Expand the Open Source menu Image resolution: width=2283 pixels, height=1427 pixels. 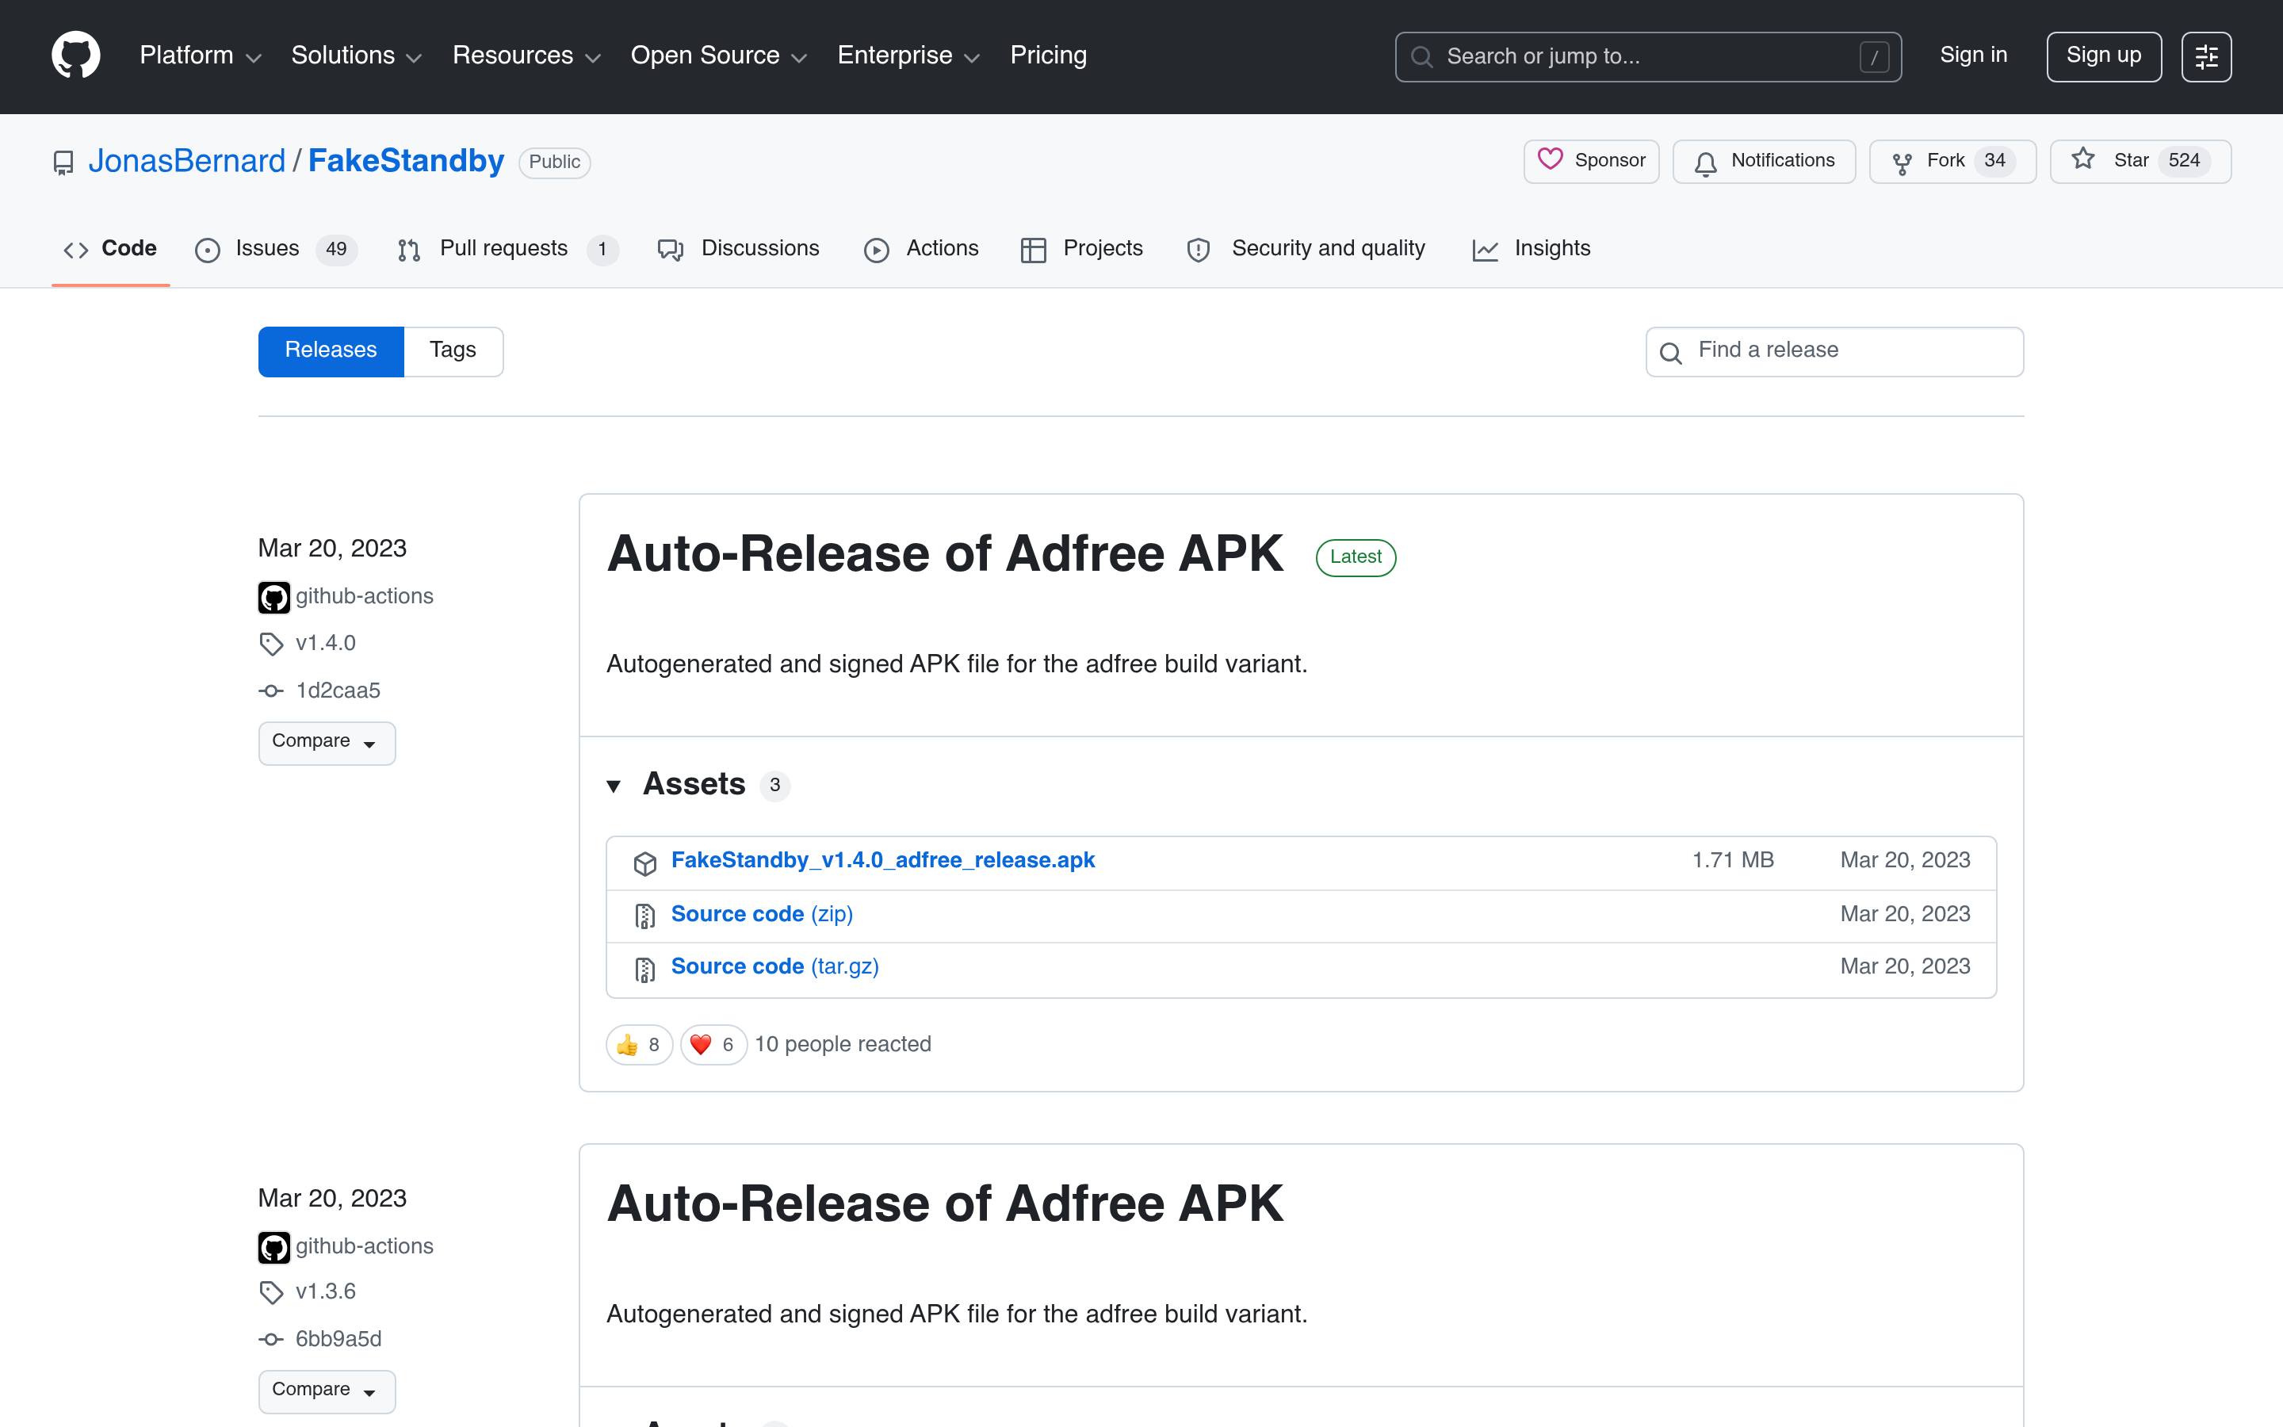719,55
